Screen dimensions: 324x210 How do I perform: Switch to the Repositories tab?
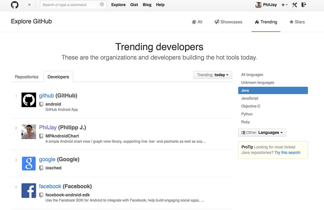27,77
